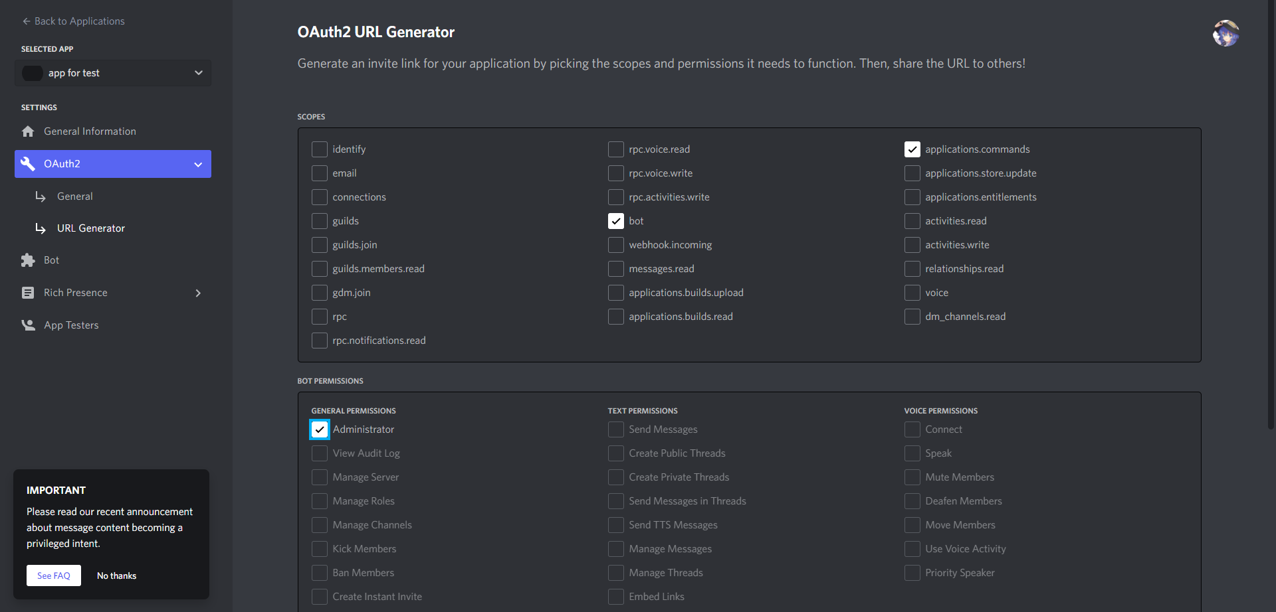Click the Rich Presence document icon

(28, 293)
